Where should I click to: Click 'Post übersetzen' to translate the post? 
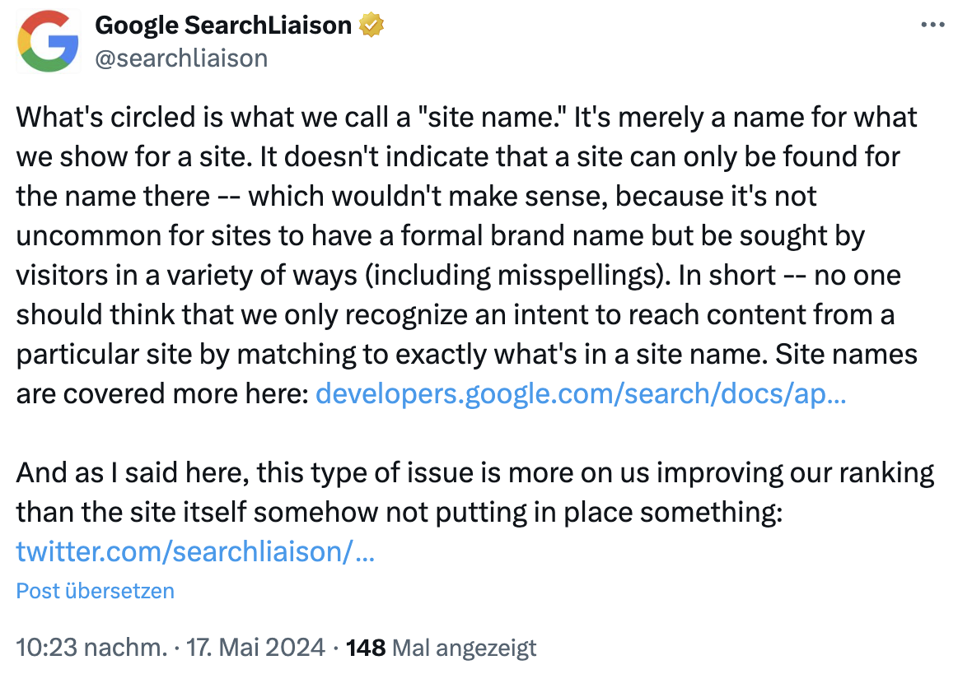(94, 591)
